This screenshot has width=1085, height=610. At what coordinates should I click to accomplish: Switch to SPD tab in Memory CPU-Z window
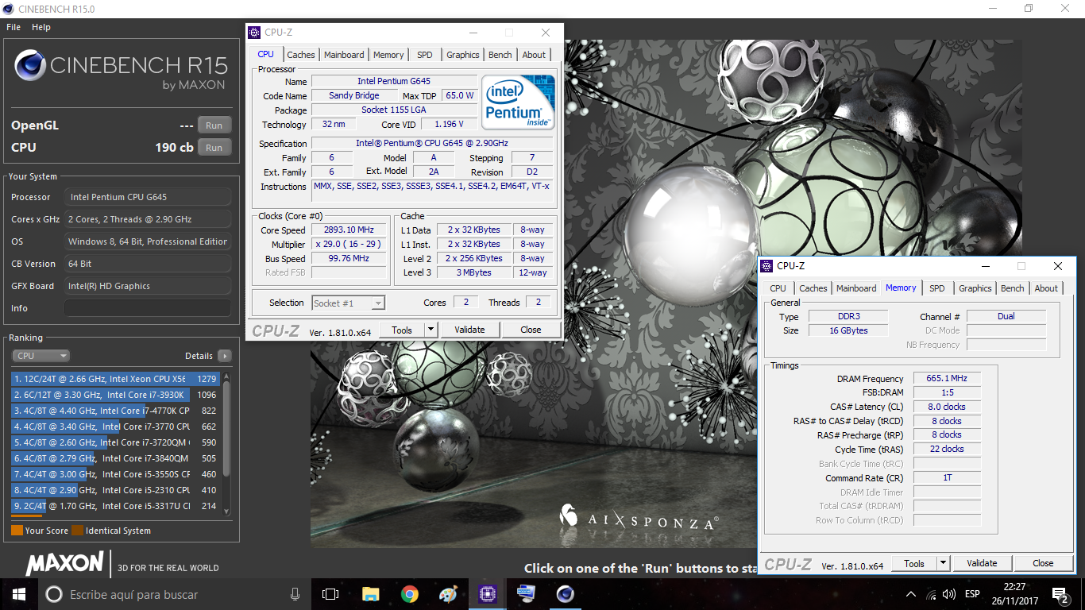point(937,288)
